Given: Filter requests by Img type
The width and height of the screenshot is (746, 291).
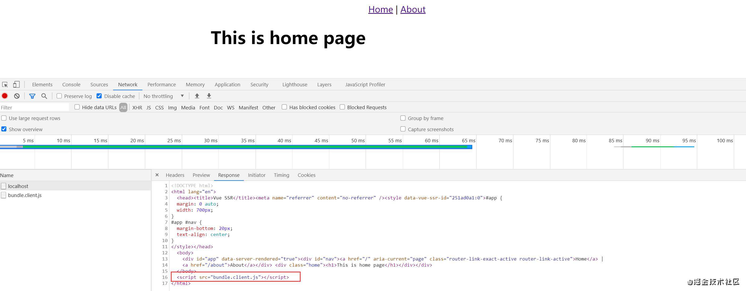Looking at the screenshot, I should 172,108.
